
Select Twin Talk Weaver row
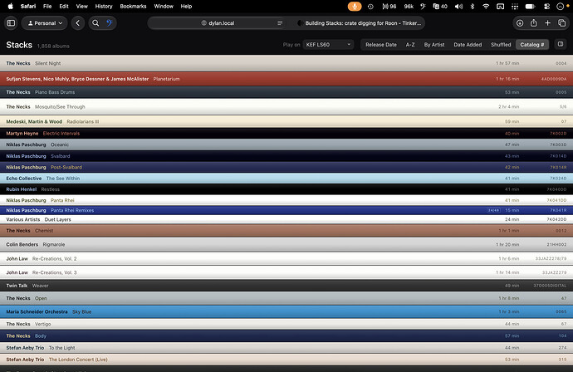(x=286, y=286)
